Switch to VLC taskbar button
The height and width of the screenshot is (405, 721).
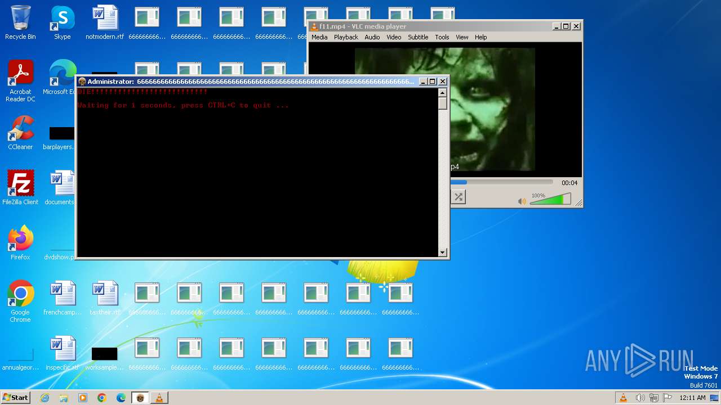159,398
